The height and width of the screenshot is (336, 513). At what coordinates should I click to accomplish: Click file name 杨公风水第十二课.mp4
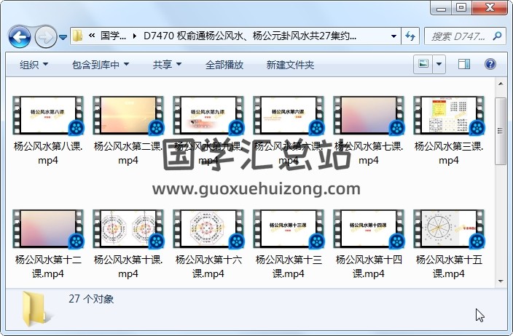48,266
